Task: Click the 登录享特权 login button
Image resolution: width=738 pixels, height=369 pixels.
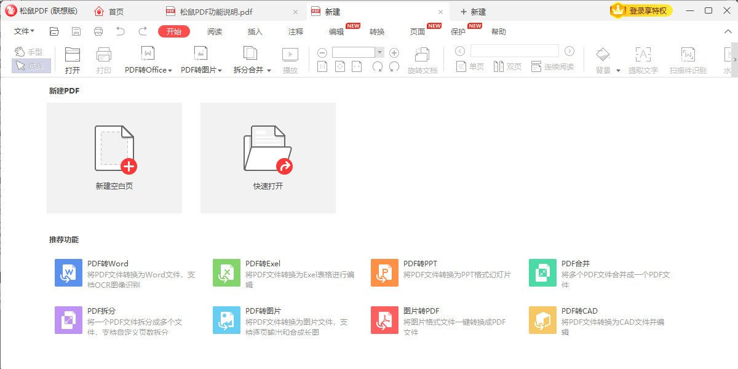Action: click(x=641, y=10)
